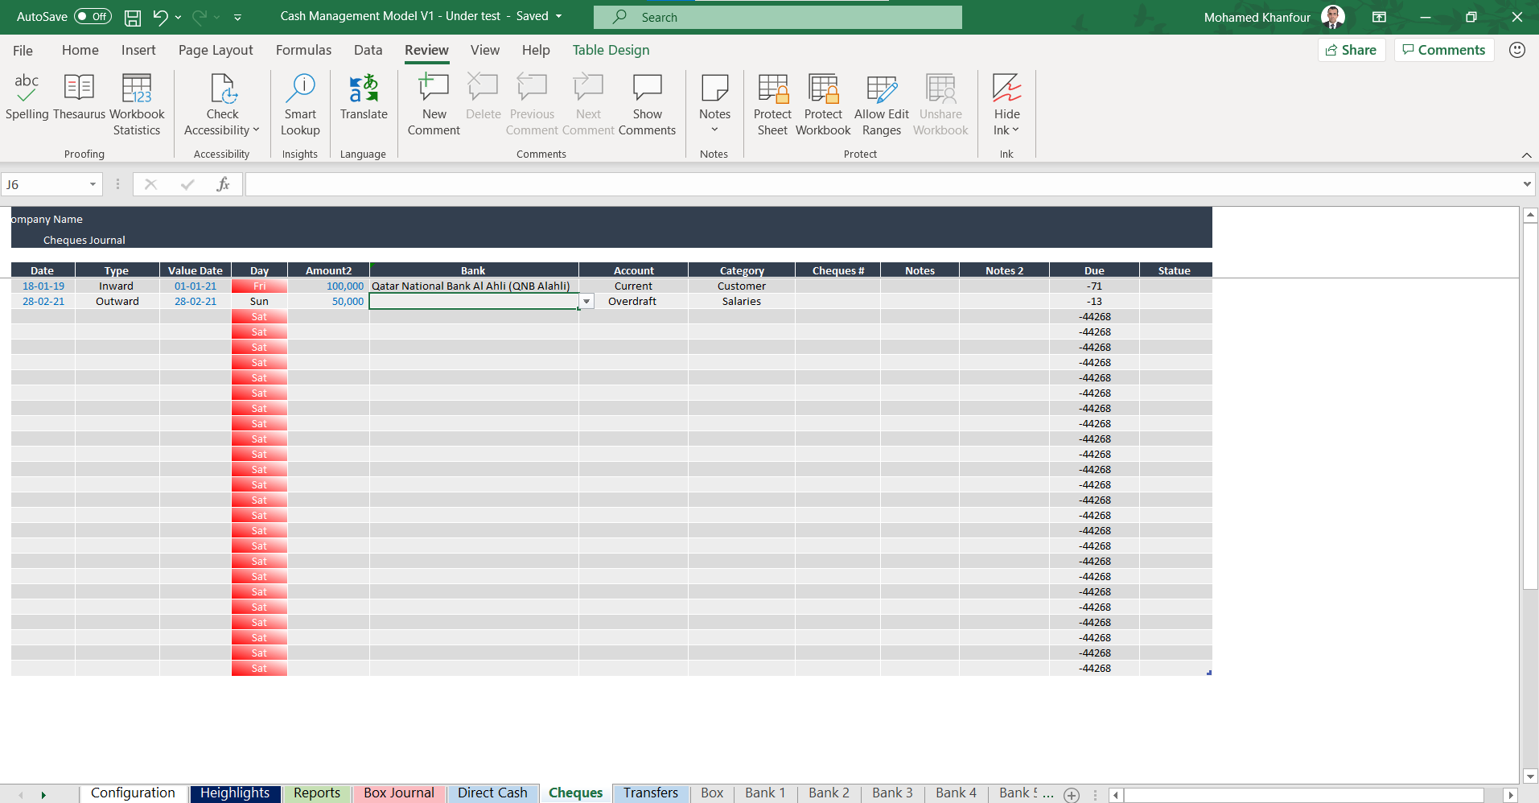Switch to the Configuration sheet
Screen dimensions: 1539x803
(133, 793)
